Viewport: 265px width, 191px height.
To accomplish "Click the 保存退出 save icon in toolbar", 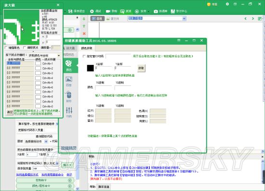I will 70,11.
